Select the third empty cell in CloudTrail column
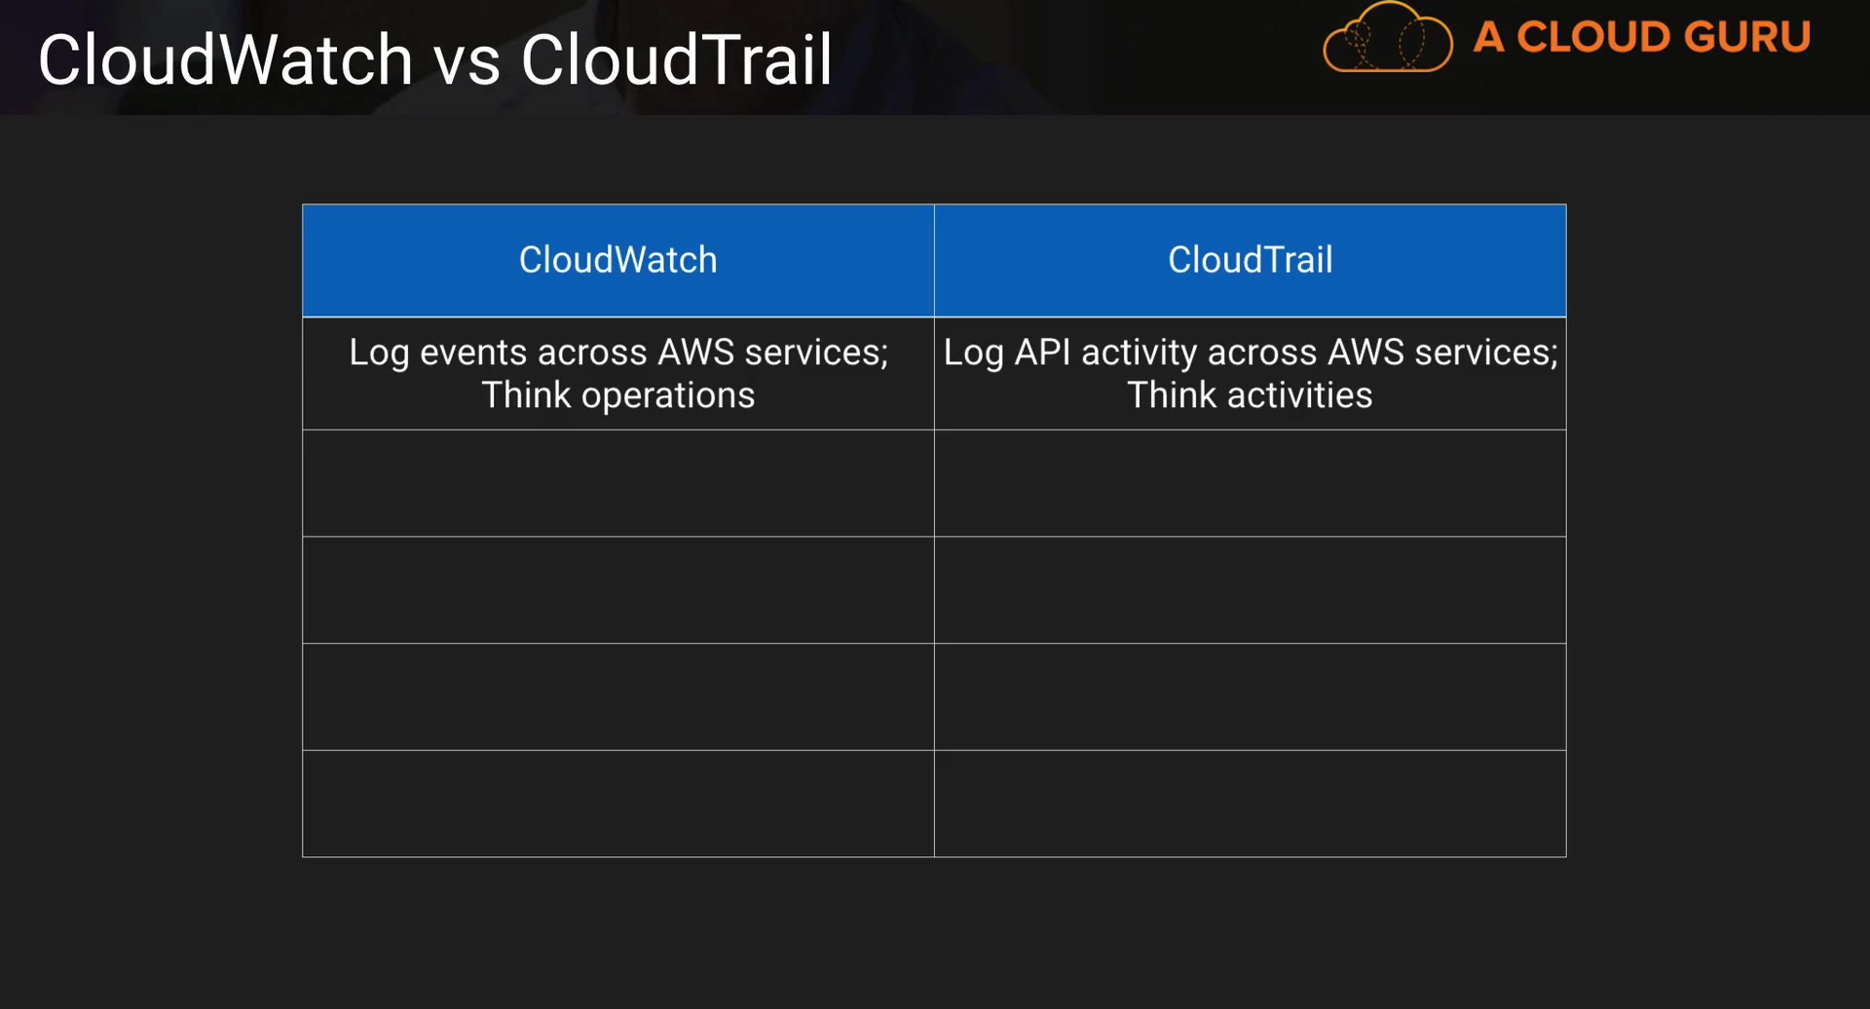The image size is (1870, 1009). (x=1250, y=696)
